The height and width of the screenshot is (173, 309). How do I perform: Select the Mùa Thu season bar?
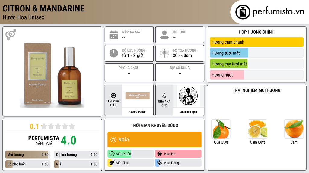pyautogui.click(x=131, y=163)
